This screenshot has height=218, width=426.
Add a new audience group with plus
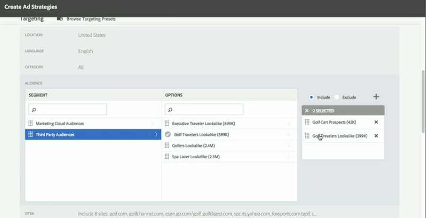376,97
